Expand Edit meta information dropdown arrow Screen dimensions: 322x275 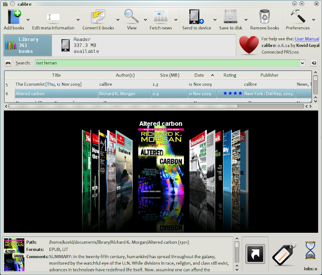[x=78, y=20]
